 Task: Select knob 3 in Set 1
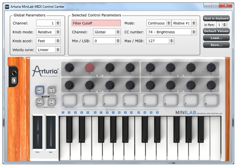110,68
